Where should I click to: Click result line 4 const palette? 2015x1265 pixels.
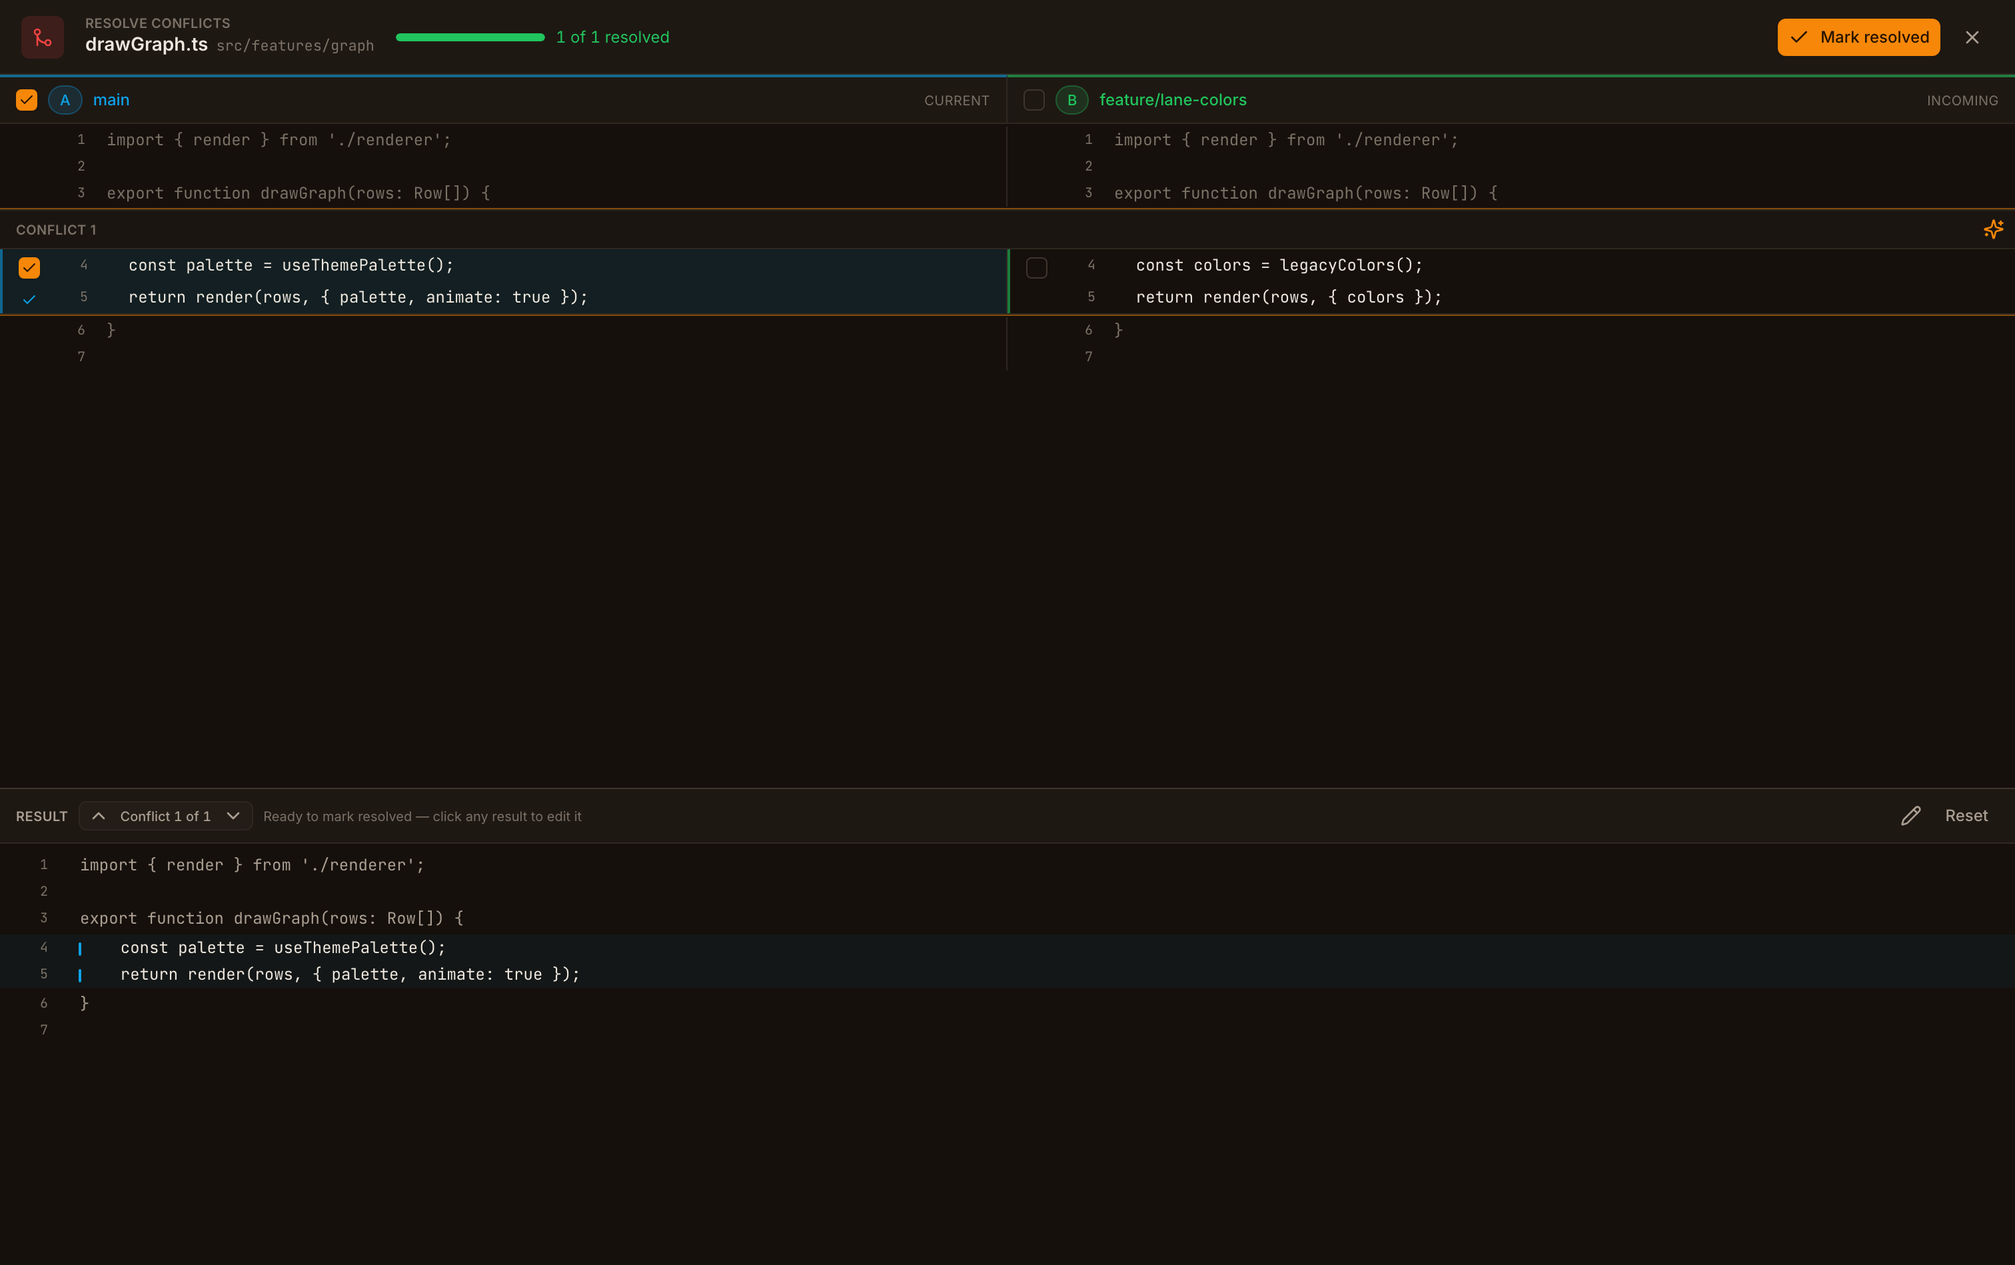[x=283, y=947]
